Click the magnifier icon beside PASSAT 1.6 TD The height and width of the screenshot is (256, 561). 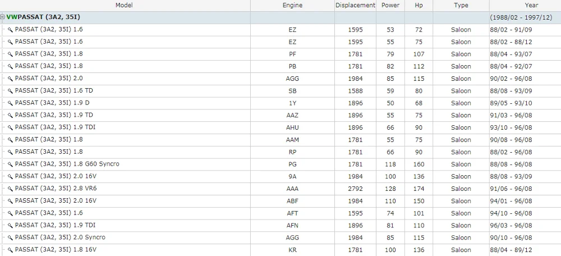tap(10, 91)
